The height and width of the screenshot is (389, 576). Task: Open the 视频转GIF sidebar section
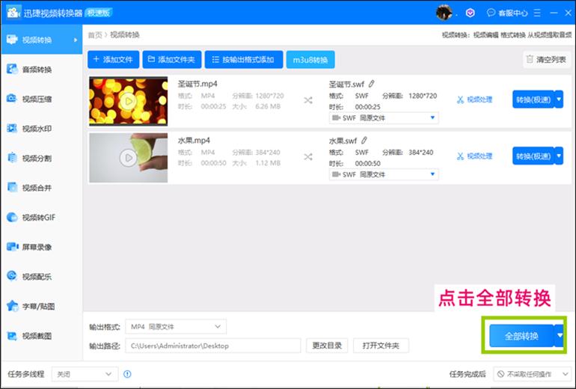point(41,218)
